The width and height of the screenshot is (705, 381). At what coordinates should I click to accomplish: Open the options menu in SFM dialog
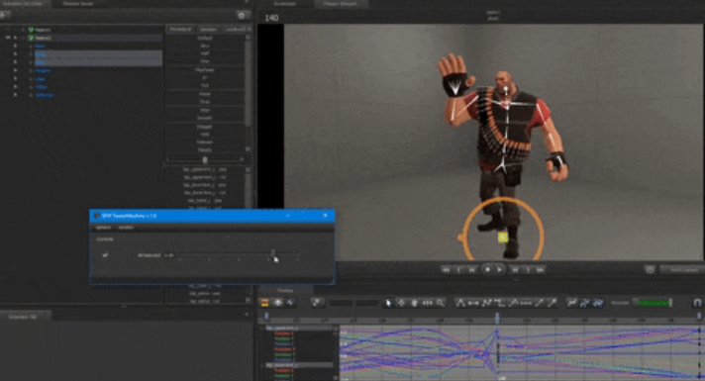[x=103, y=228]
